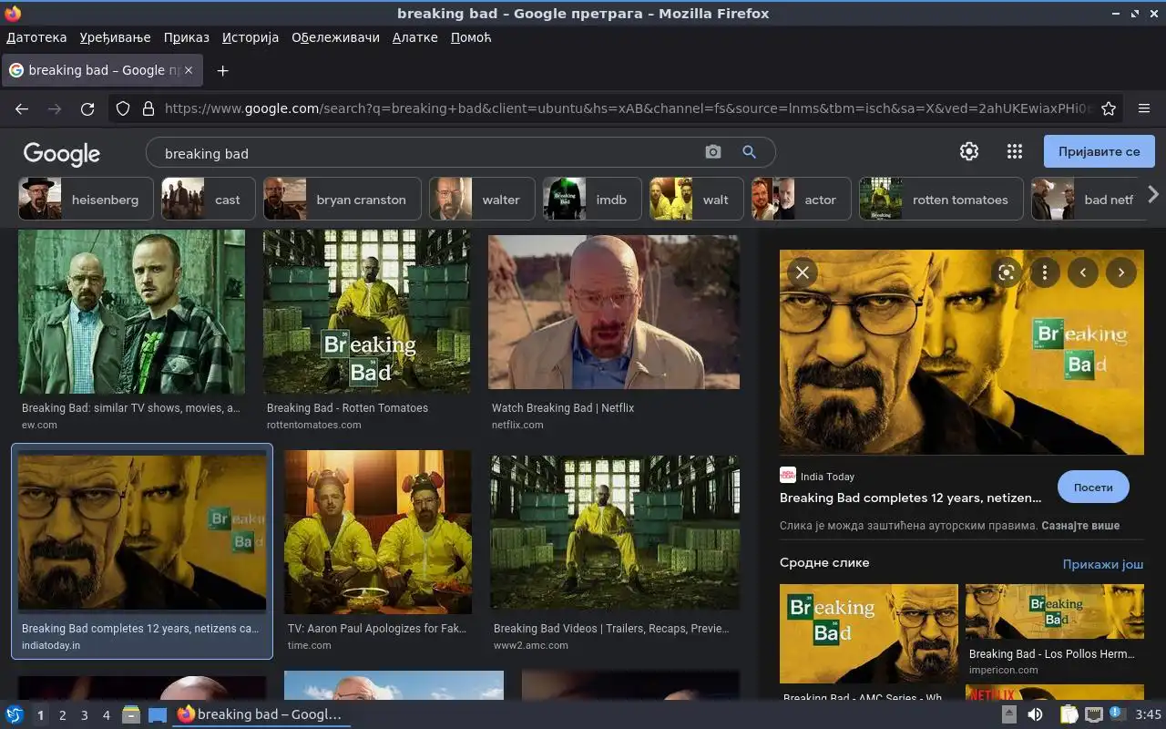The width and height of the screenshot is (1166, 729).
Task: Open the Google apps grid
Action: [1014, 151]
